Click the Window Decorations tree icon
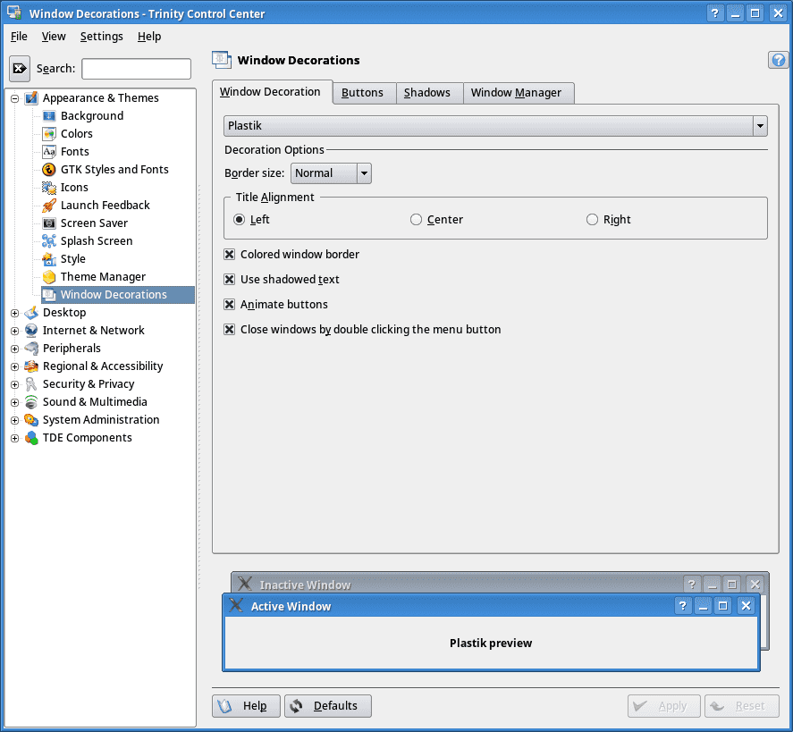 click(49, 295)
